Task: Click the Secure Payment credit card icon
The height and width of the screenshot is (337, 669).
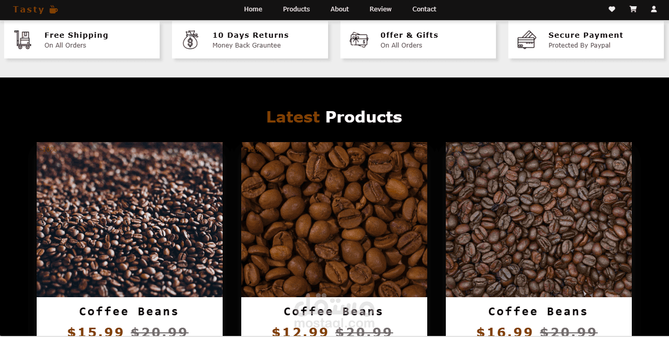Action: (x=526, y=40)
